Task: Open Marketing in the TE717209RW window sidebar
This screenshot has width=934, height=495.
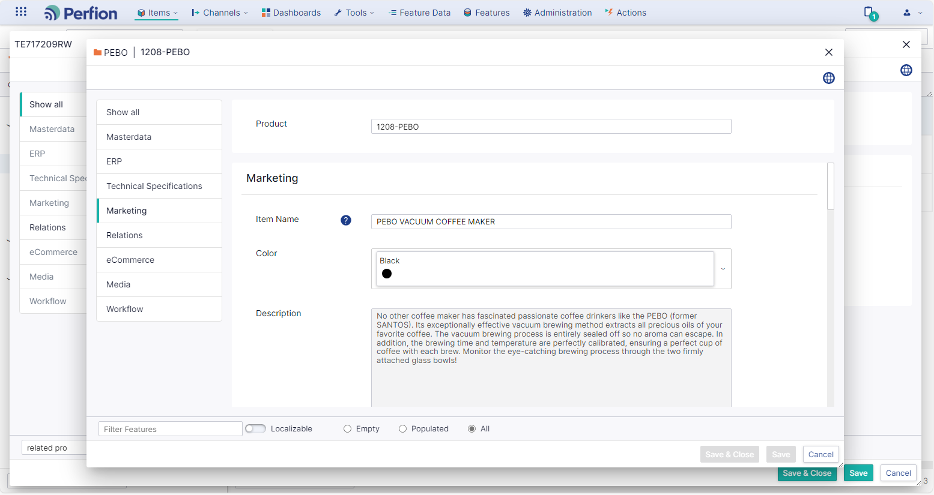Action: point(53,203)
